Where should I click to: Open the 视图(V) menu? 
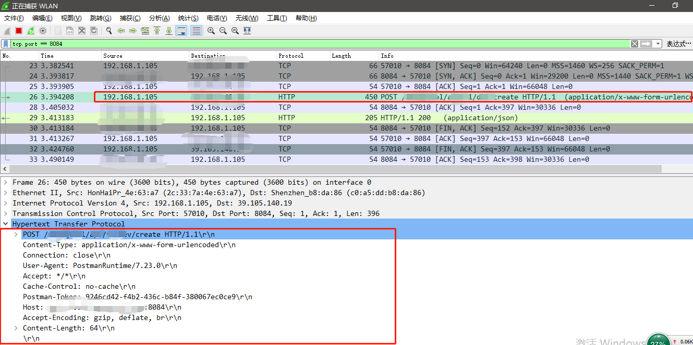[x=71, y=18]
